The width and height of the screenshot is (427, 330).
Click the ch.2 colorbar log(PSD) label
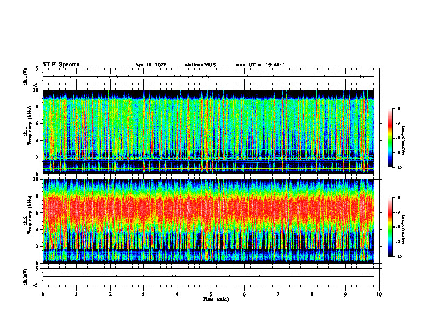404,229
